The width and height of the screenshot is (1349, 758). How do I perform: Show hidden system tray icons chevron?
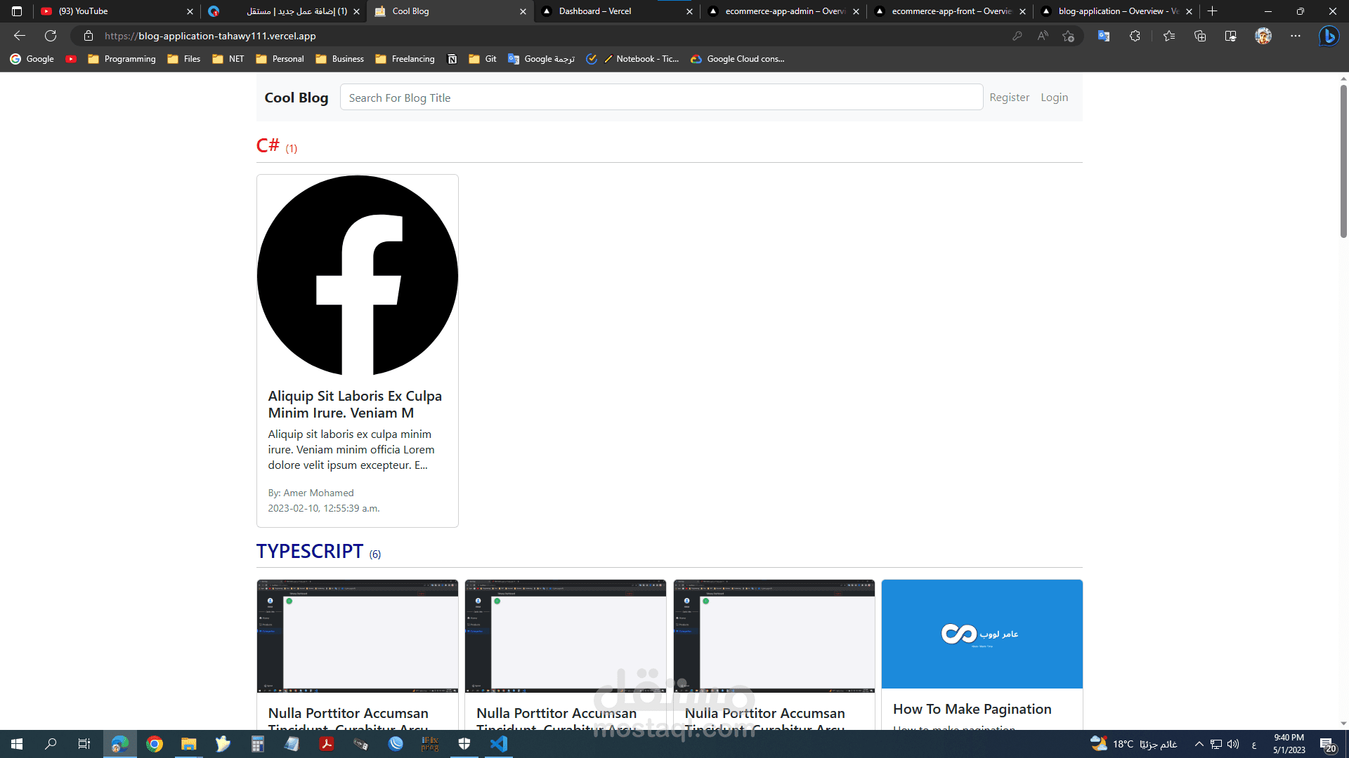(x=1199, y=744)
